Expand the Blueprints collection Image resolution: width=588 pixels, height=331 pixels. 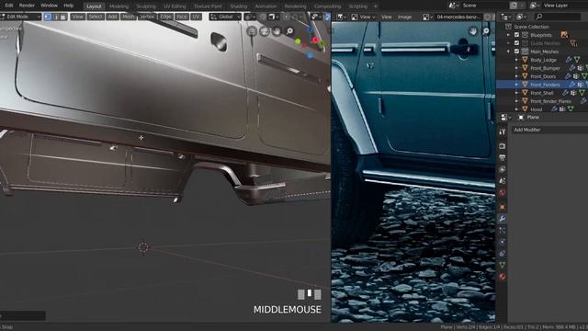(509, 35)
